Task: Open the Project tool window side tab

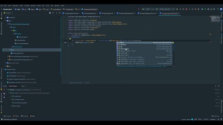Action: [x=1, y=15]
